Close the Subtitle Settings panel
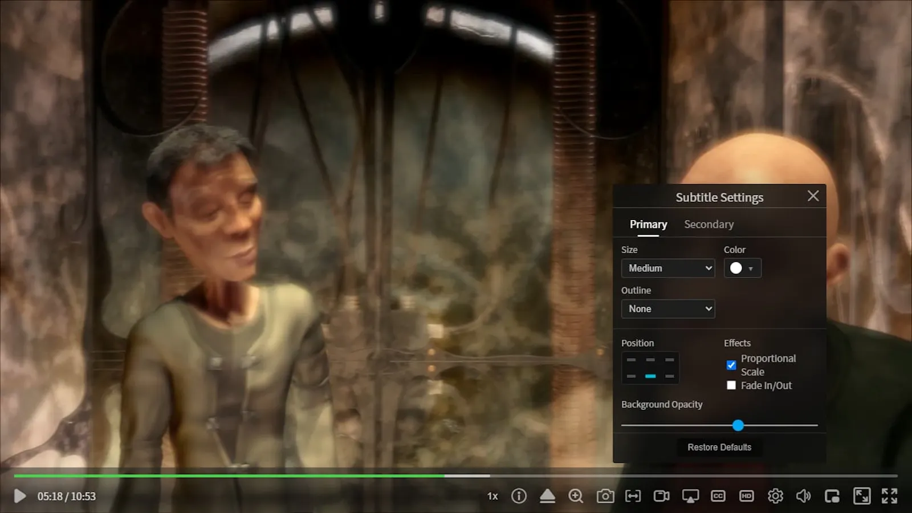This screenshot has height=513, width=912. coord(813,196)
